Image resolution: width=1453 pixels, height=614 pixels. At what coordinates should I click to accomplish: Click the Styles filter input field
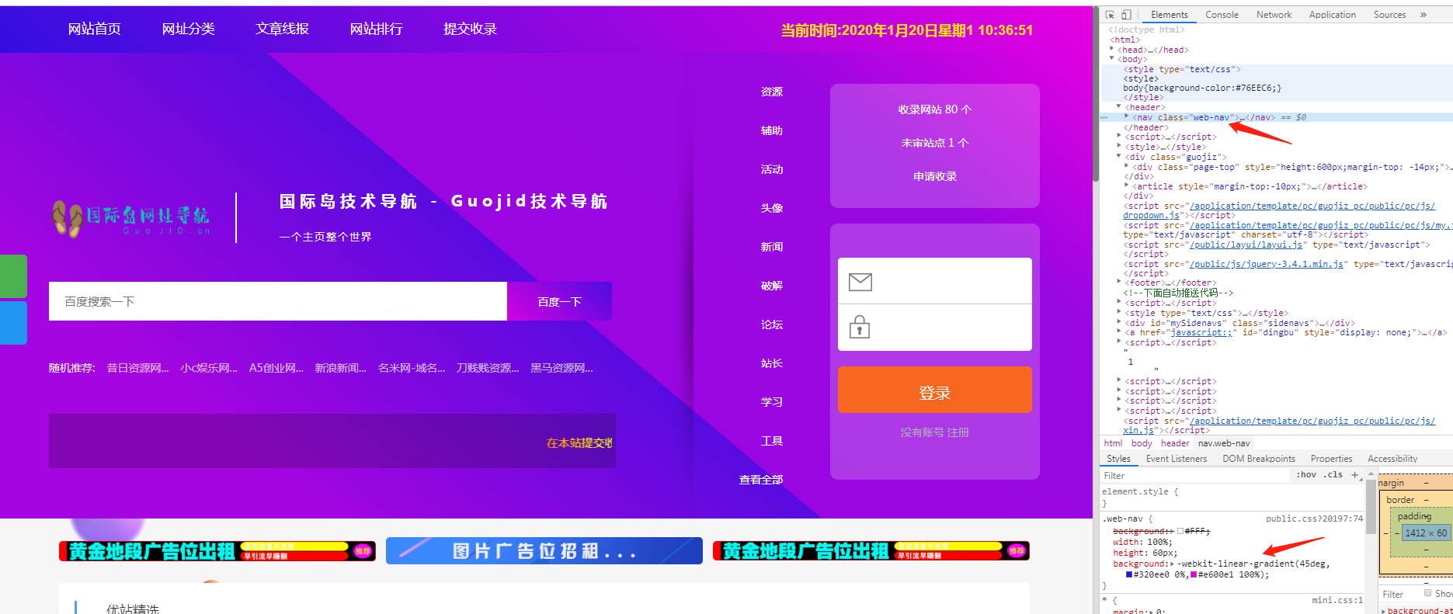(x=1196, y=476)
